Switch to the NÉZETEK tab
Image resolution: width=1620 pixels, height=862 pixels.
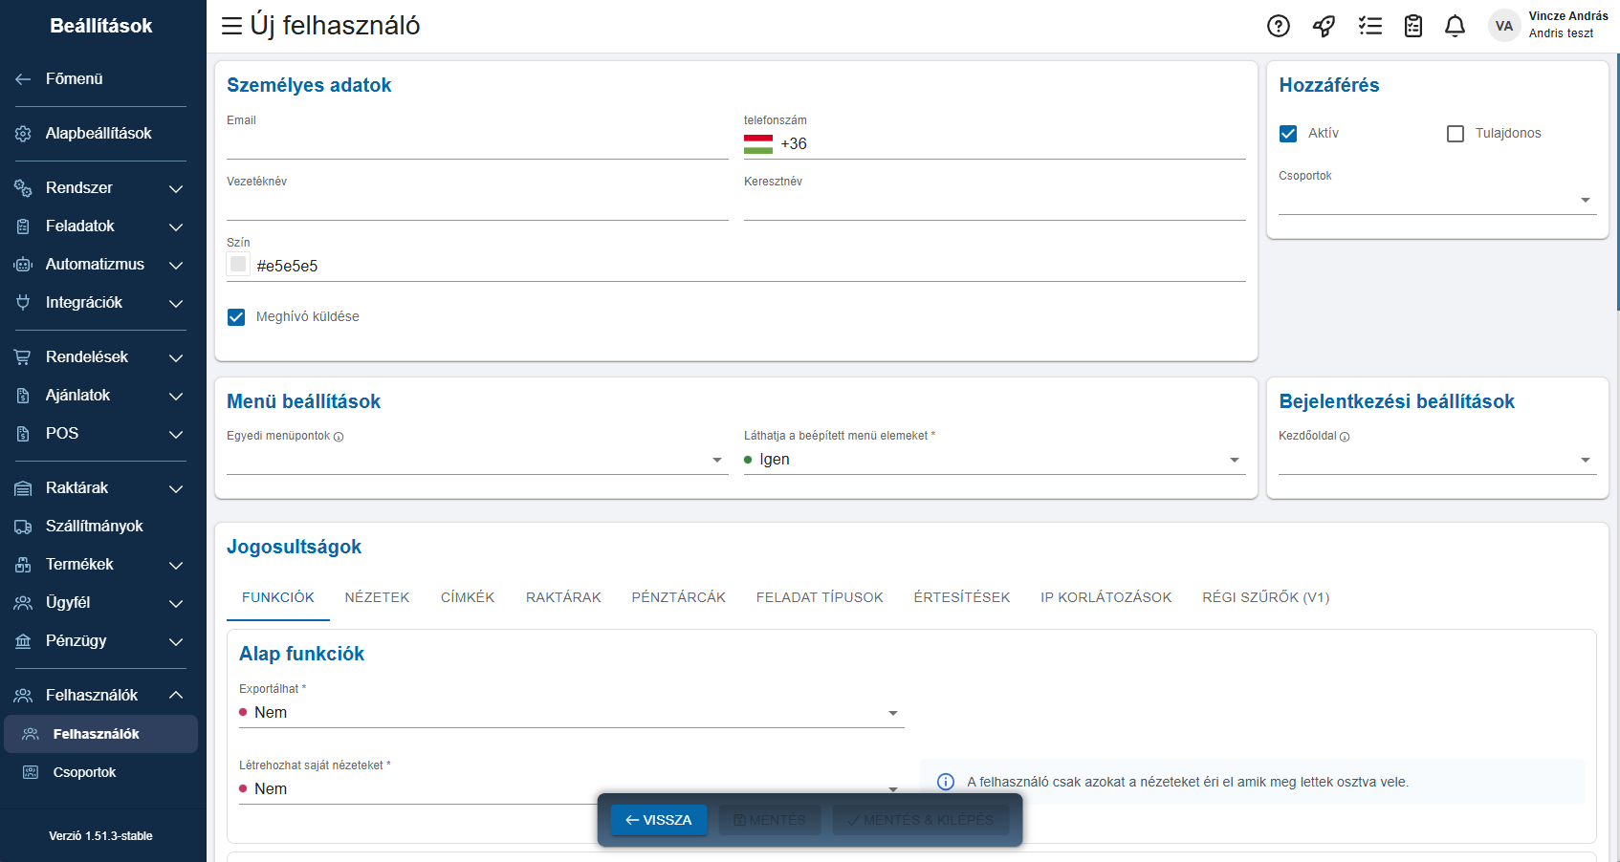coord(377,597)
